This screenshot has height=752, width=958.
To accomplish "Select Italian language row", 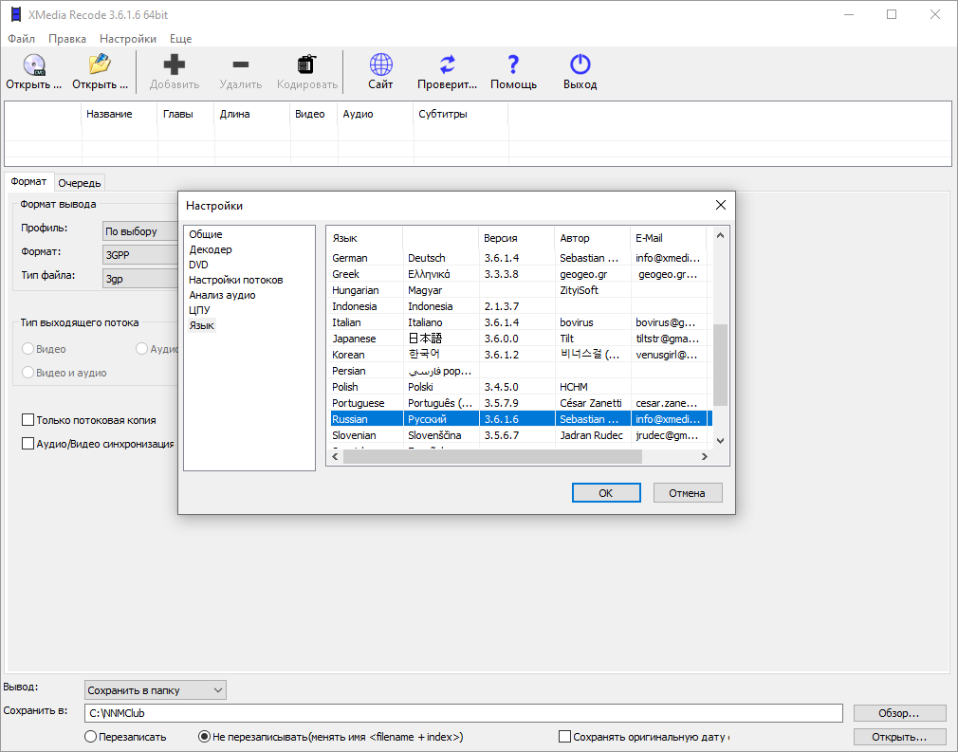I will point(520,322).
